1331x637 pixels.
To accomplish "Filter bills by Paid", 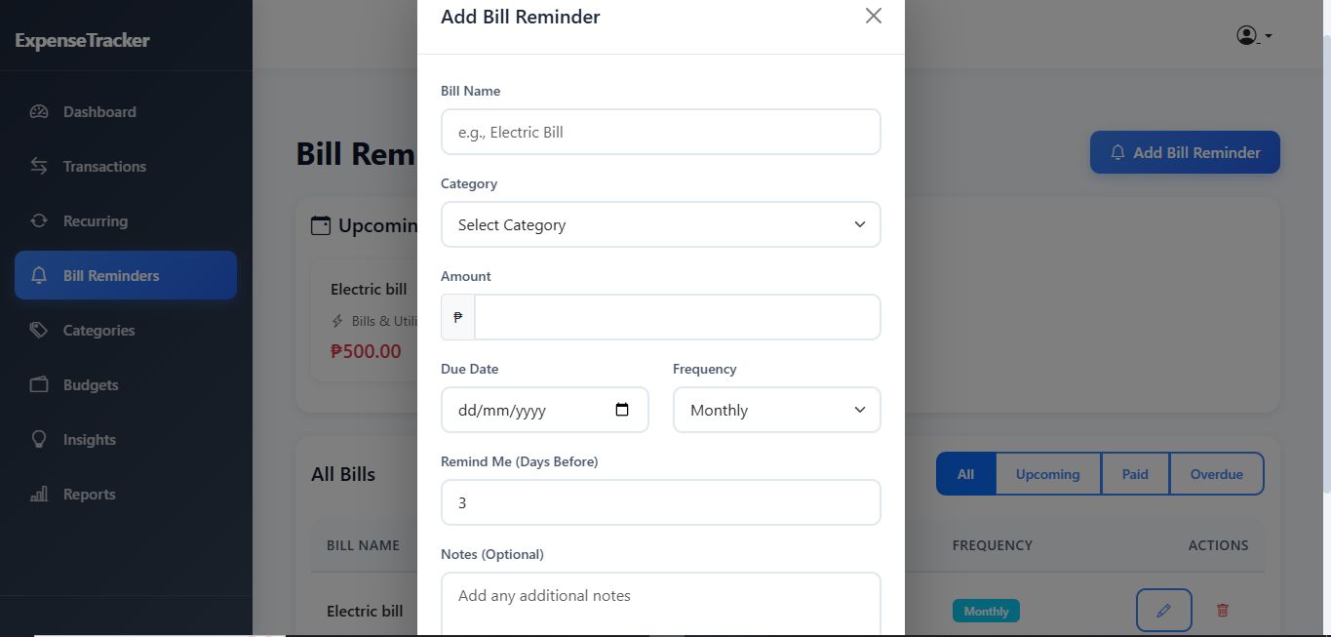I will 1135,474.
